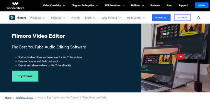210x109 pixels.
Task: Click the Filmora app logo icon
Action: pyautogui.click(x=12, y=17)
